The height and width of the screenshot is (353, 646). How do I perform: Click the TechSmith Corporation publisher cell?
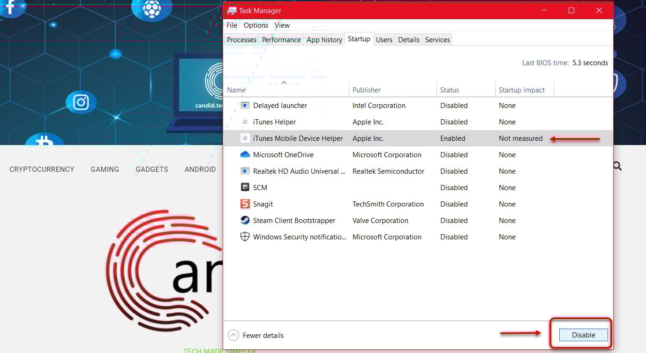tap(388, 204)
